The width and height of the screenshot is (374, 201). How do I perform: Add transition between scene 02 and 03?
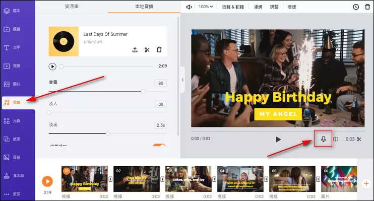pos(162,179)
